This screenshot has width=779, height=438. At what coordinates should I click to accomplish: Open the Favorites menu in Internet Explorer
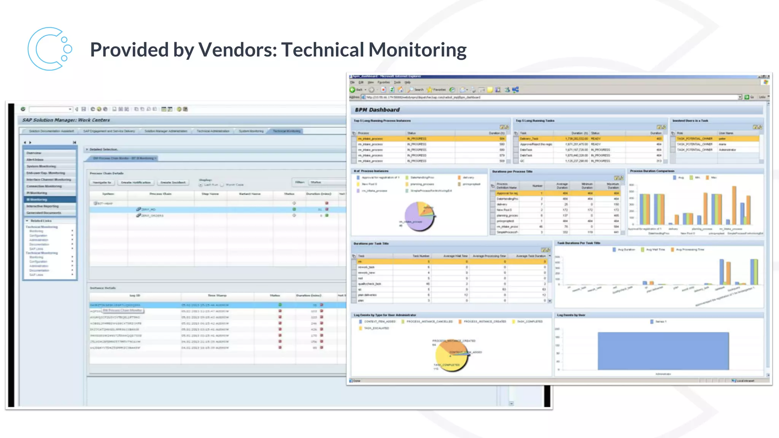pyautogui.click(x=383, y=82)
